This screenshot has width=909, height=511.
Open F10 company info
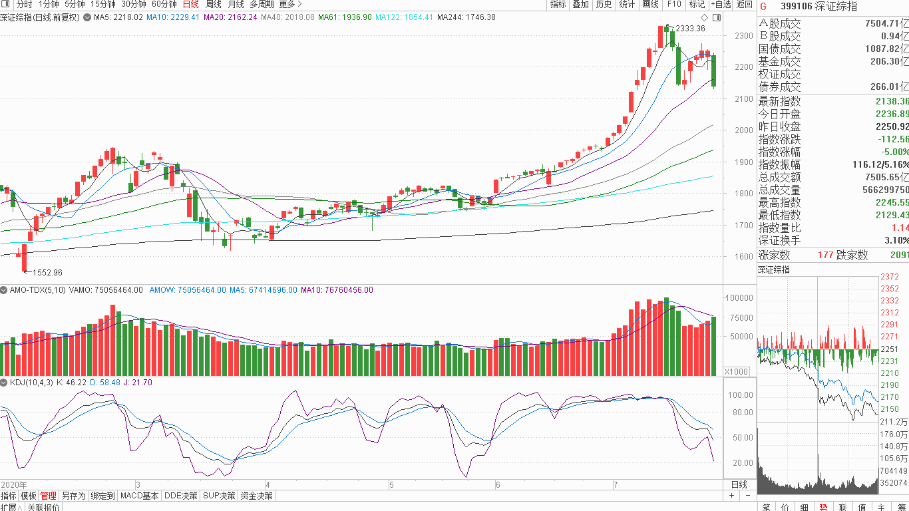[674, 4]
